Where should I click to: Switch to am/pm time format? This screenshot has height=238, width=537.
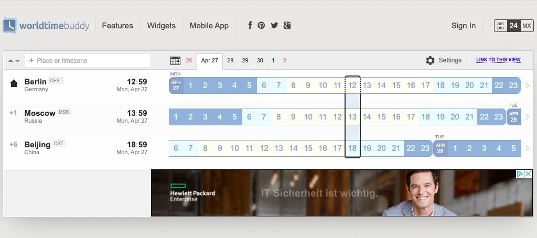point(500,26)
